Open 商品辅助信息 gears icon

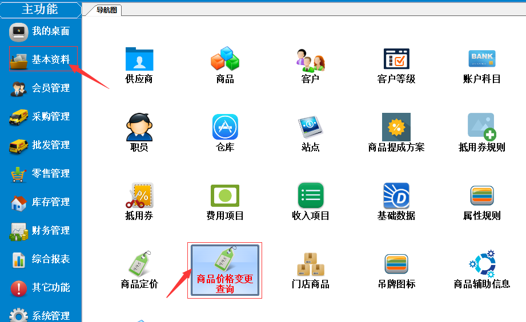tap(481, 270)
